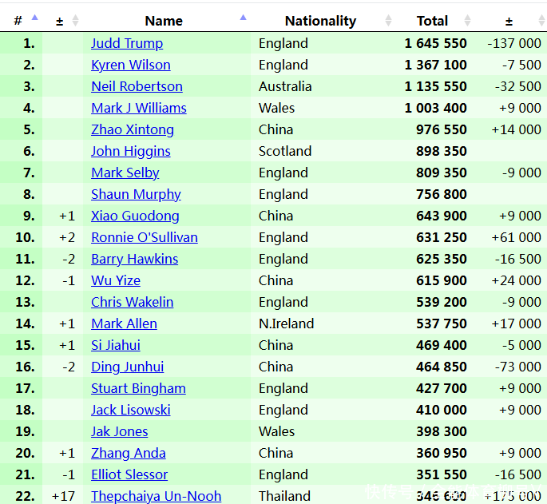Open Judd Trump's player page
Screen dimensions: 547x504
tap(127, 43)
